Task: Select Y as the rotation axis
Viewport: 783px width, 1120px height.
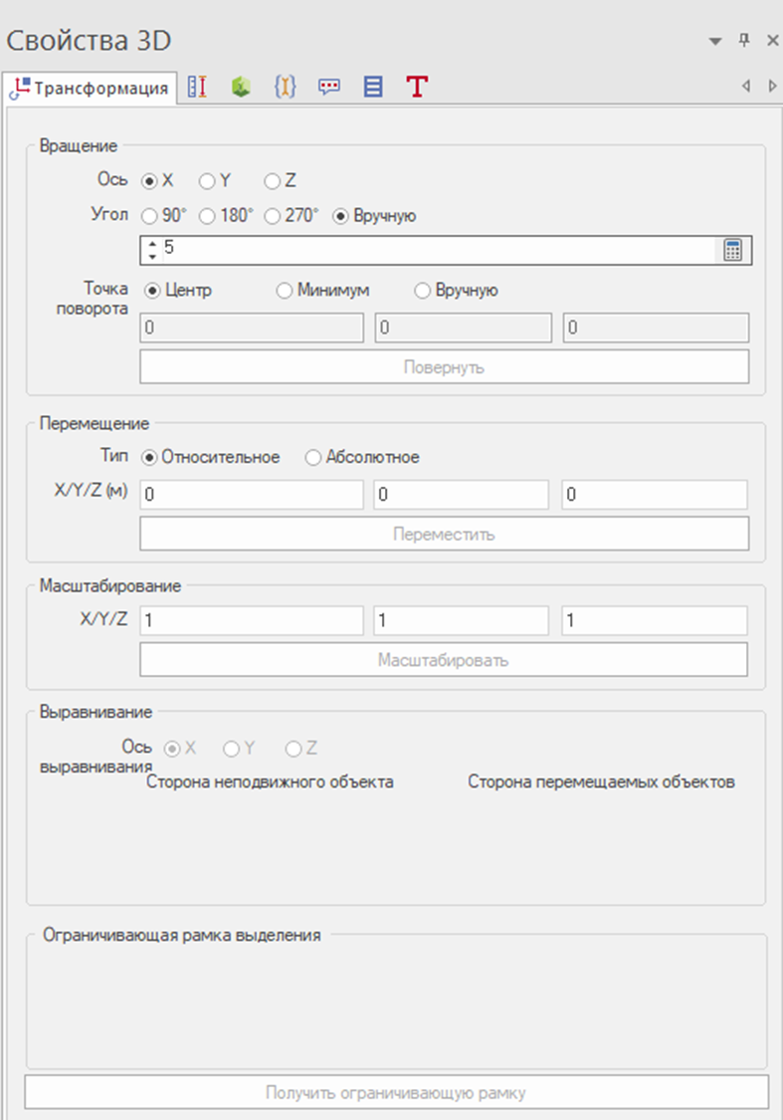Action: coord(207,181)
